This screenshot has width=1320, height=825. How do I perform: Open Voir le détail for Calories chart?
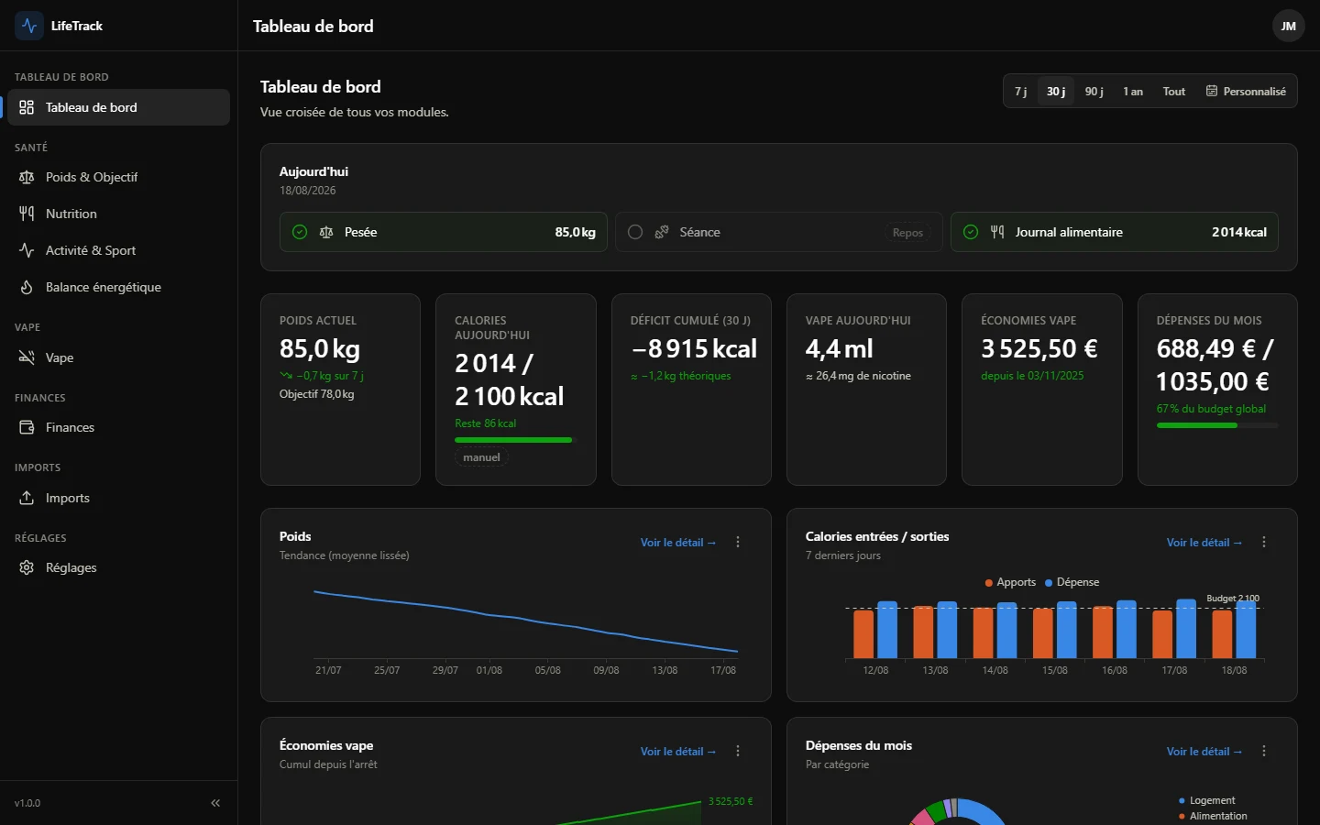pos(1204,543)
